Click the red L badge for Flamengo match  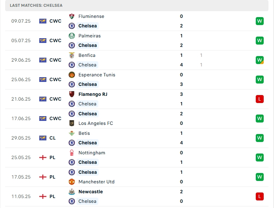pyautogui.click(x=260, y=99)
